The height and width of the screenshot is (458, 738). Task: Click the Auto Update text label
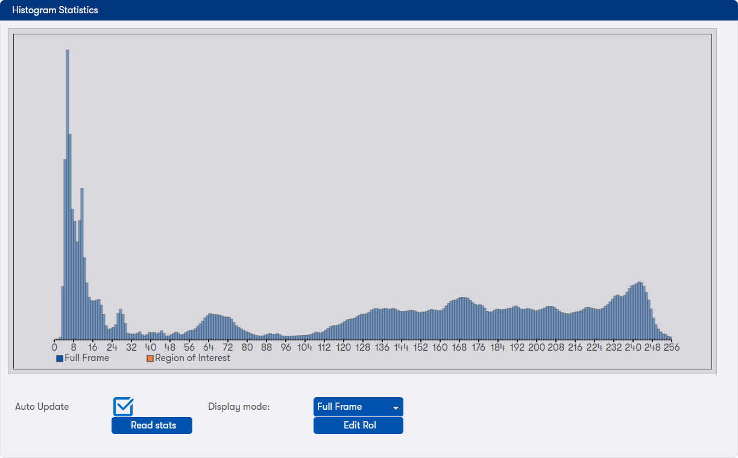[x=42, y=407]
